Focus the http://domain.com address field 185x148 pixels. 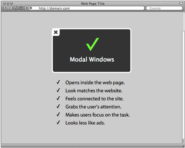click(x=87, y=8)
